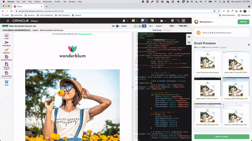Toggle the Full/Mobile preview switch

click(x=118, y=26)
